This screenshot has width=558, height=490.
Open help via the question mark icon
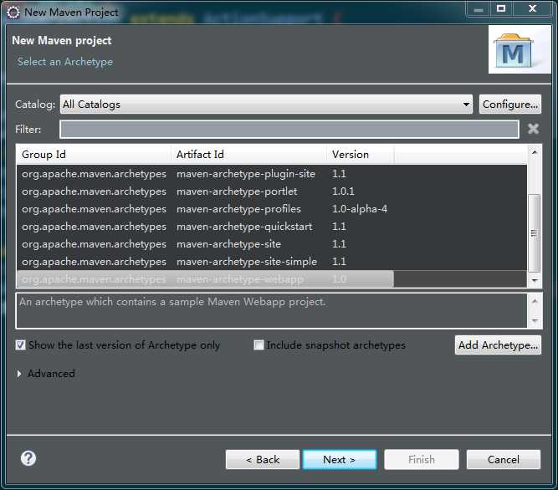tap(28, 458)
